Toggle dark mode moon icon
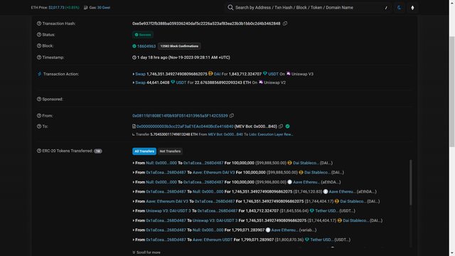455x256 pixels. pyautogui.click(x=400, y=8)
